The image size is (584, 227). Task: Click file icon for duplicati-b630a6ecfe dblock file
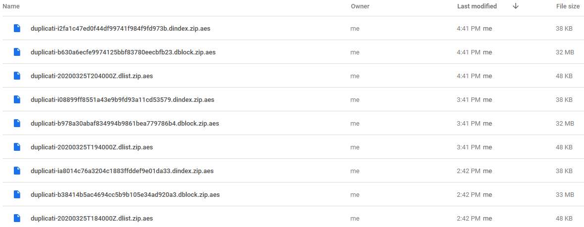[x=17, y=52]
